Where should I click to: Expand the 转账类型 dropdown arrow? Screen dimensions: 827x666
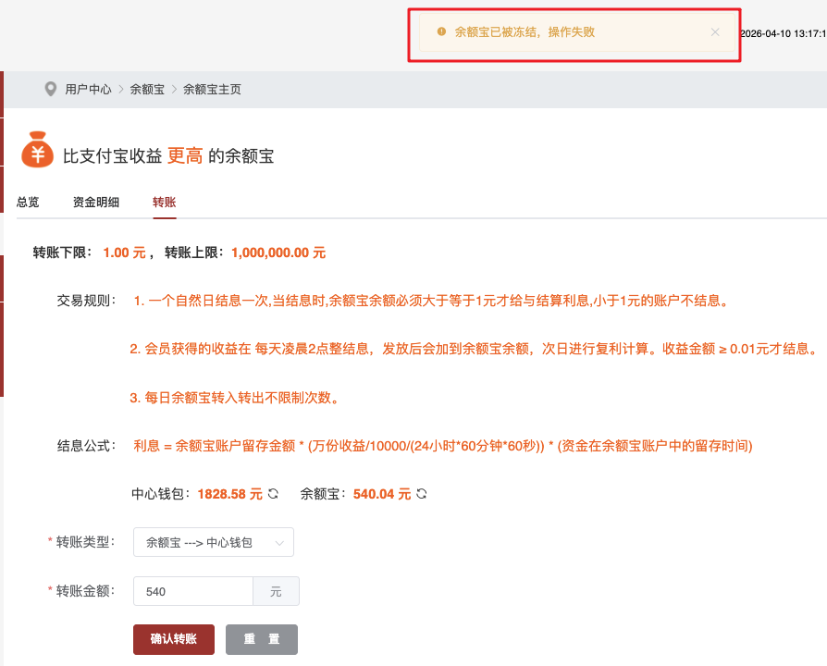click(x=280, y=543)
